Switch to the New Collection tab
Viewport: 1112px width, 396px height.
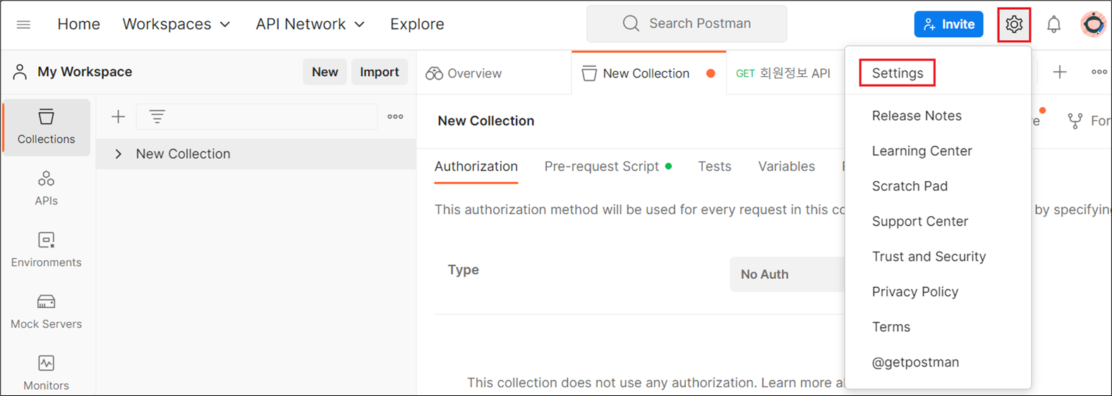coord(648,73)
